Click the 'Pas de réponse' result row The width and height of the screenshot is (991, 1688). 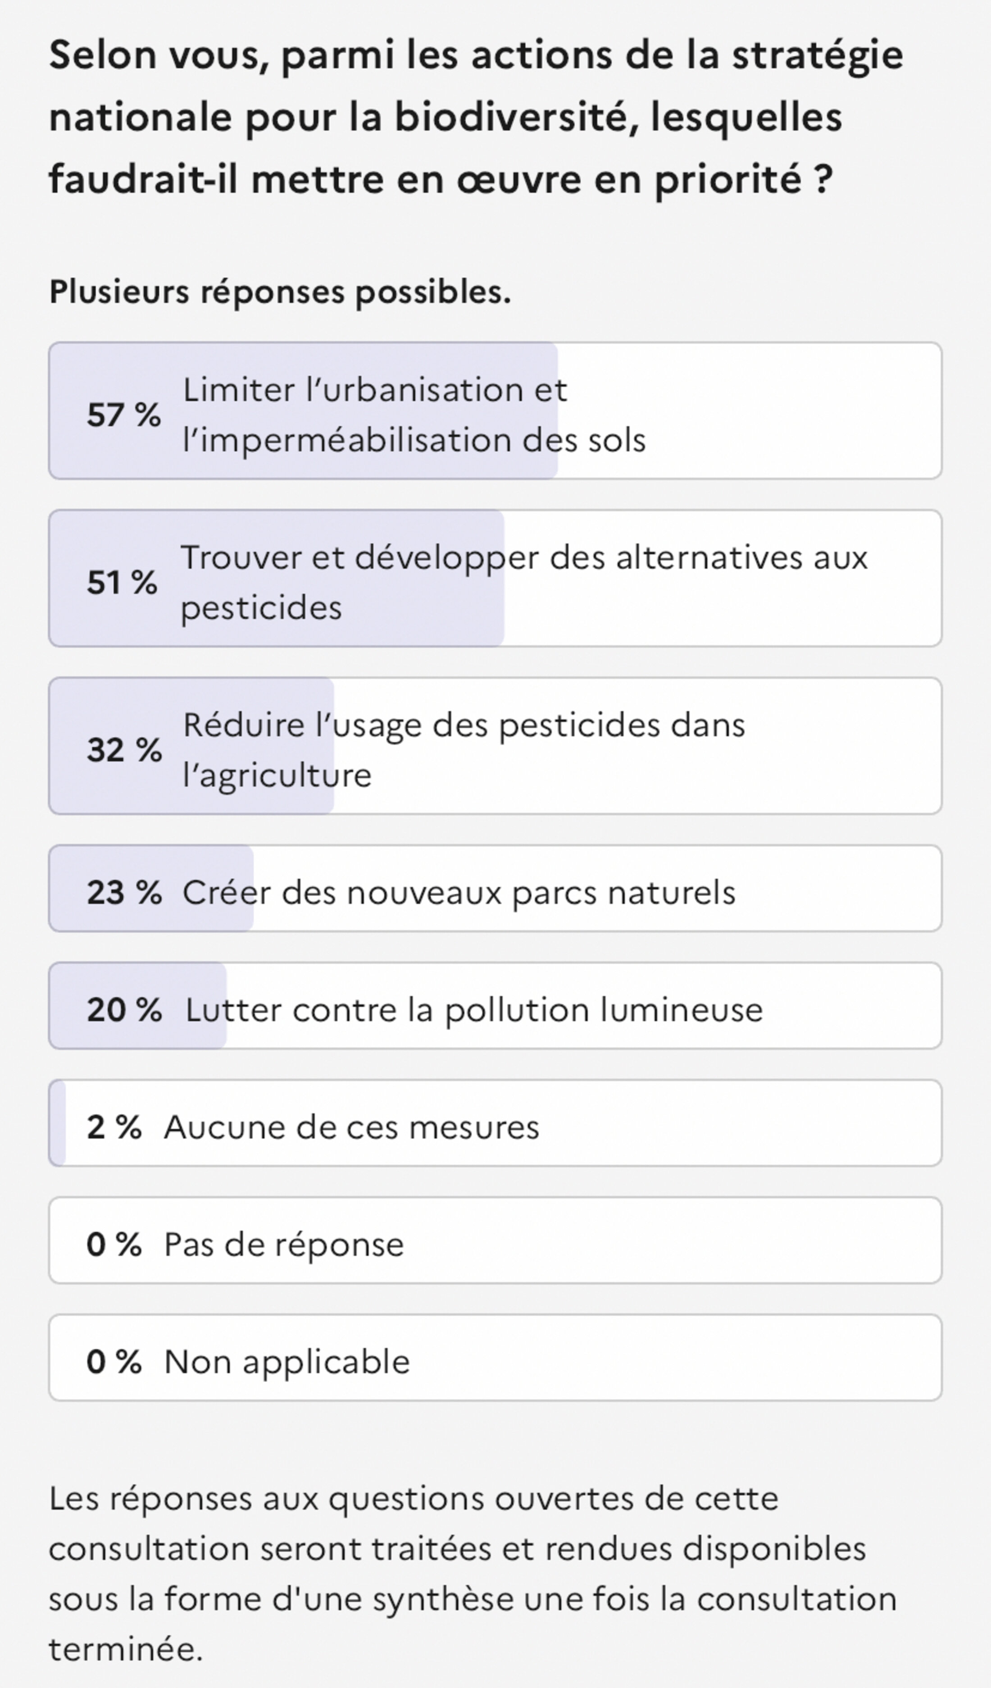point(284,1245)
